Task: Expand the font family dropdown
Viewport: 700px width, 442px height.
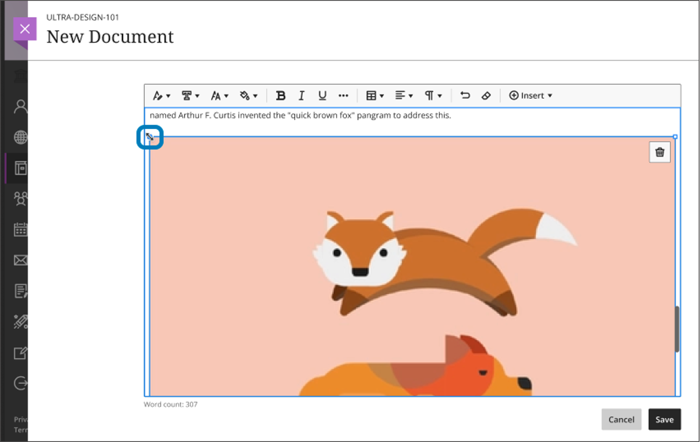Action: coord(190,96)
